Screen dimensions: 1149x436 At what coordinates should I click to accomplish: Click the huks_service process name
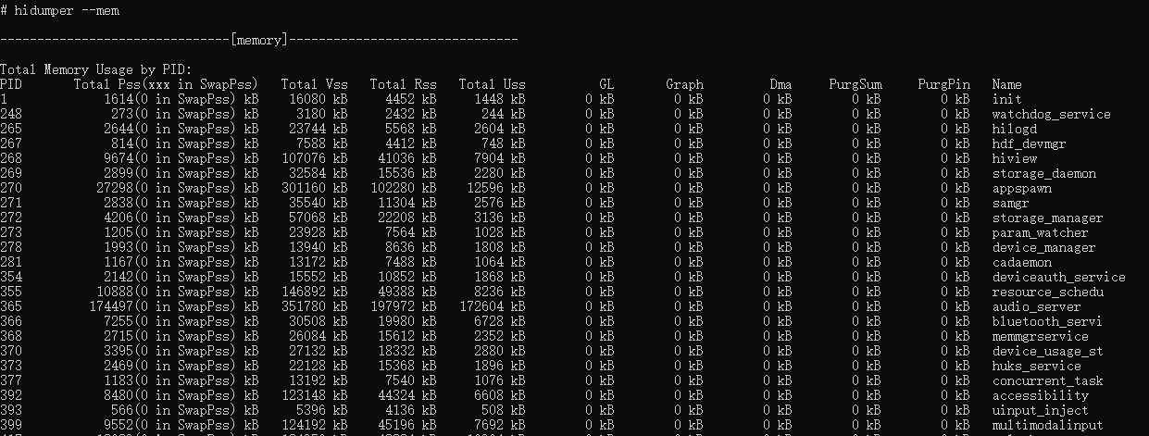pyautogui.click(x=1036, y=366)
